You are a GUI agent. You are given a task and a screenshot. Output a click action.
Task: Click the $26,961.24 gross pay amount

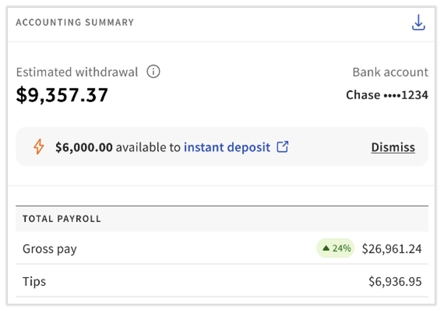pos(392,249)
